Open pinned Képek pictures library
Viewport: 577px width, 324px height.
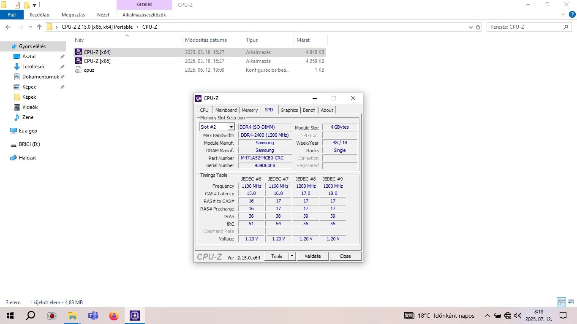click(x=29, y=87)
